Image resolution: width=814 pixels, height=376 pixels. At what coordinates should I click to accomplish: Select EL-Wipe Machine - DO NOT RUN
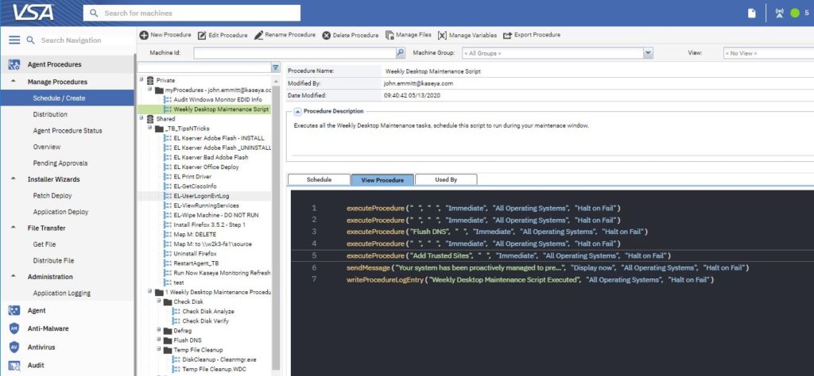point(216,215)
